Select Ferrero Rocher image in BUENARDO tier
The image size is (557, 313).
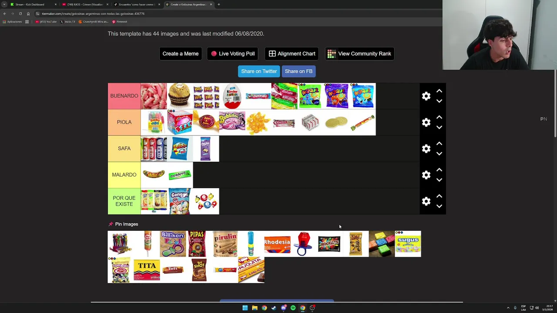click(x=180, y=96)
